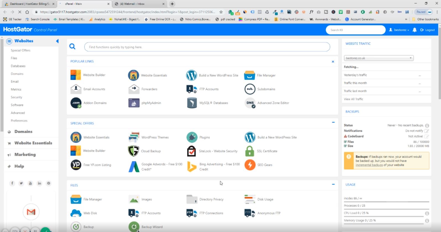The height and width of the screenshot is (232, 441).
Task: Open the Subdomains icon
Action: click(250, 89)
